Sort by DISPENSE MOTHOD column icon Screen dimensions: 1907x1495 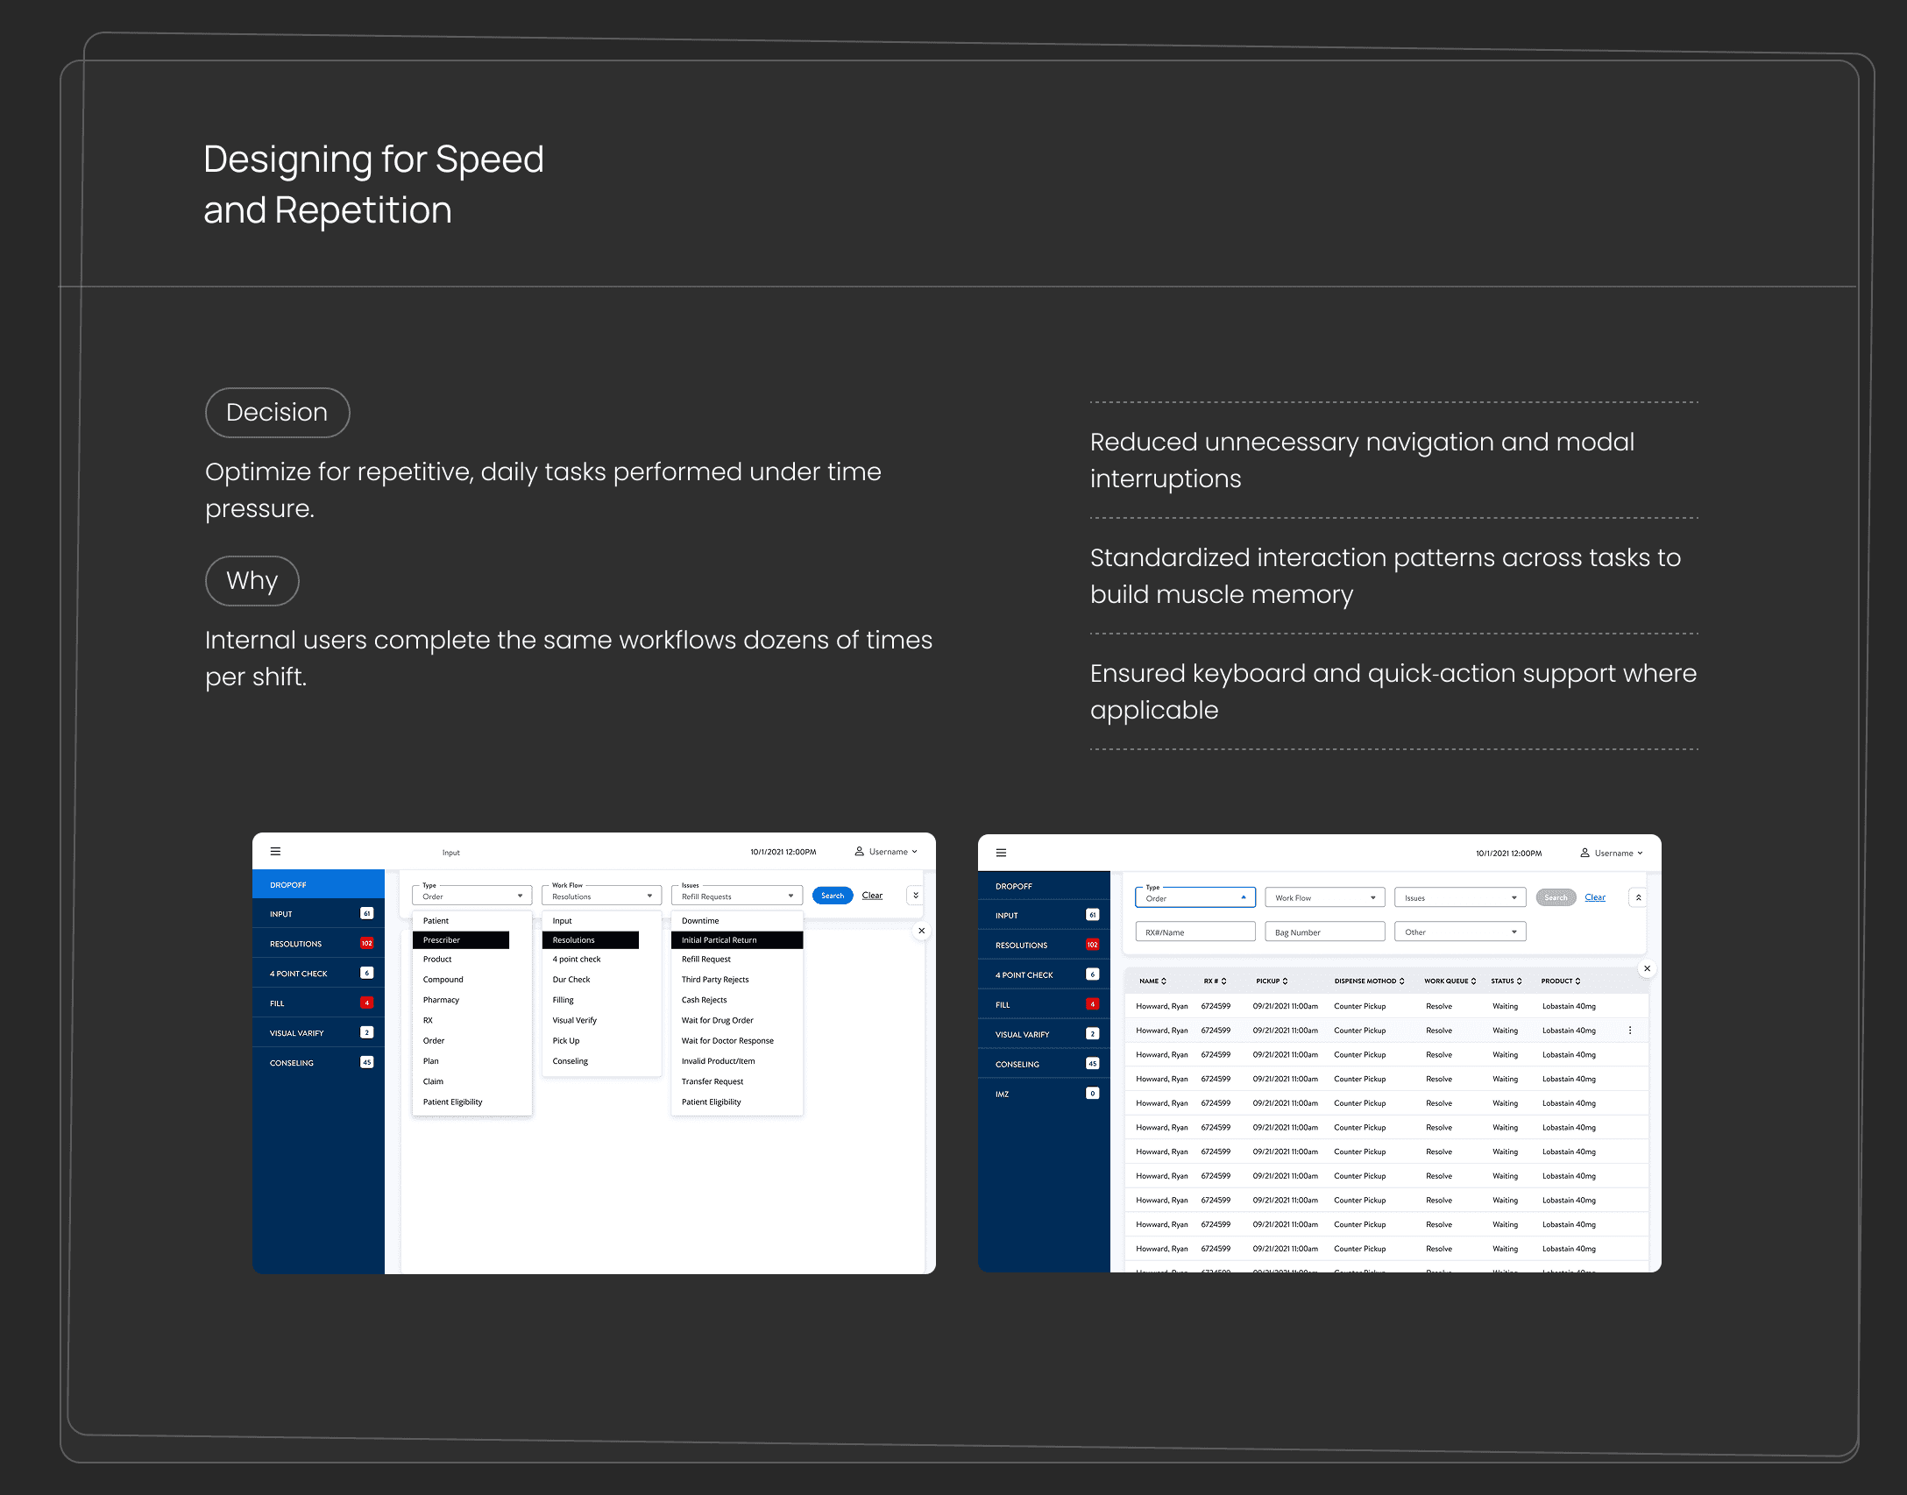click(x=1401, y=981)
